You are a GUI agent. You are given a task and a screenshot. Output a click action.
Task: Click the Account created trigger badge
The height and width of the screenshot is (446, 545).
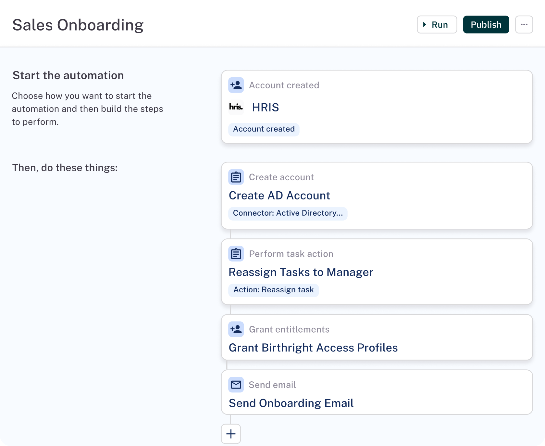pos(264,129)
